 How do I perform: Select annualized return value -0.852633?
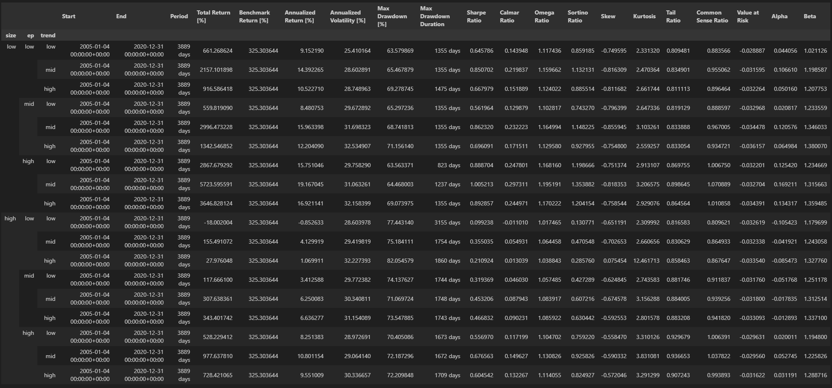click(311, 222)
